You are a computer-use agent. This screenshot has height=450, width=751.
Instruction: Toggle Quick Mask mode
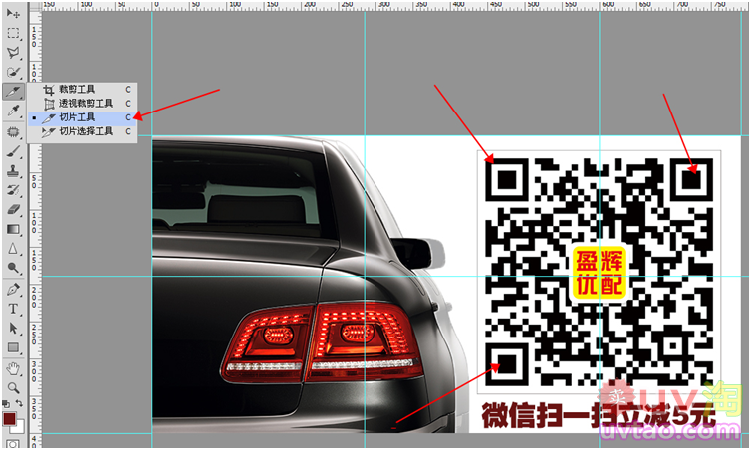[13, 441]
